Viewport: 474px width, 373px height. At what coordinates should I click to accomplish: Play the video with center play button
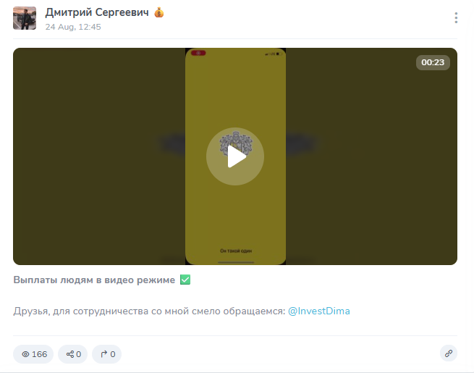[x=235, y=156]
